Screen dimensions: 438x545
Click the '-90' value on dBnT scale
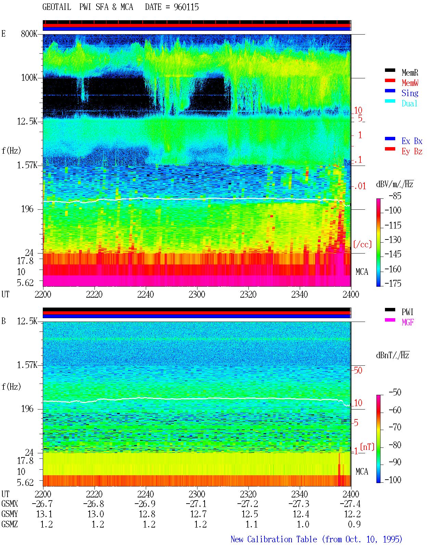395,462
